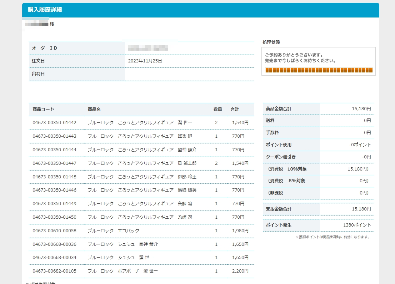Select the 出荷日 label

click(x=38, y=74)
